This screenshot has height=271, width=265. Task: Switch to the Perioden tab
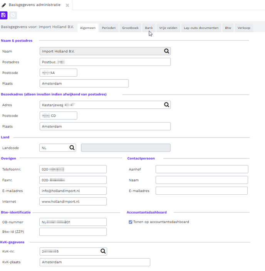click(109, 28)
